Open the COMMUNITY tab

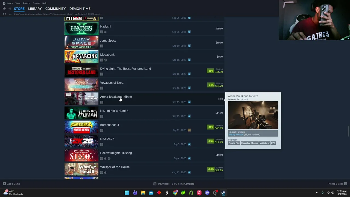[x=56, y=9]
